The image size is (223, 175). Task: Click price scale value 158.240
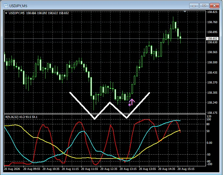click(x=212, y=102)
